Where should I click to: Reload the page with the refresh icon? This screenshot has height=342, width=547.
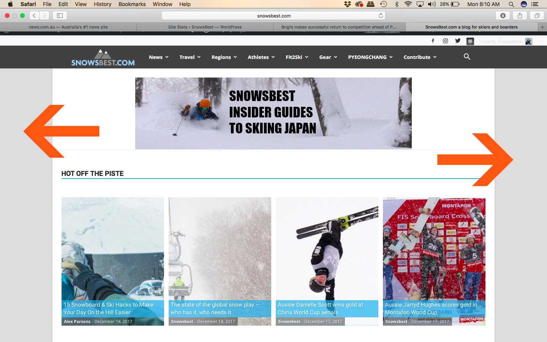[381, 16]
